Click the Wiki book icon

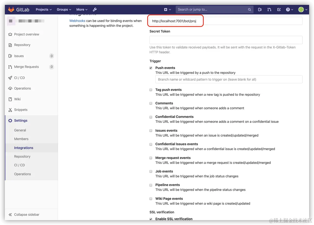pyautogui.click(x=10, y=99)
